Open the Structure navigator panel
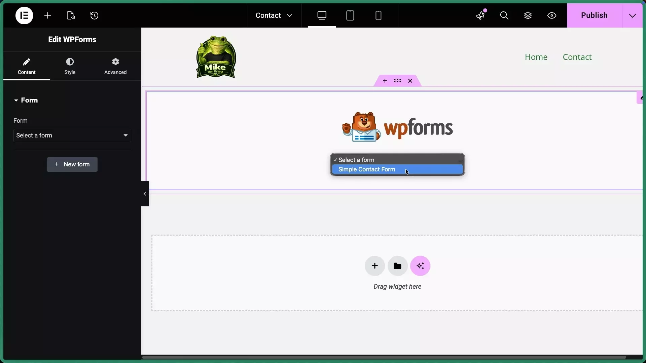The image size is (646, 363). 528,15
